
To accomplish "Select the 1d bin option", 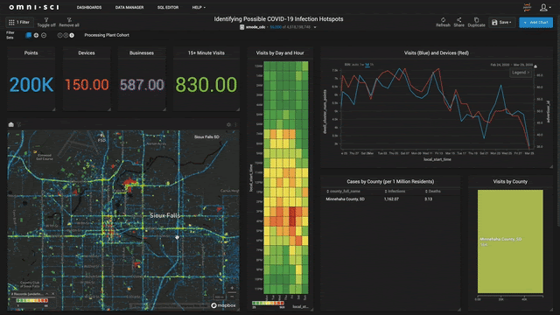I will tap(367, 65).
